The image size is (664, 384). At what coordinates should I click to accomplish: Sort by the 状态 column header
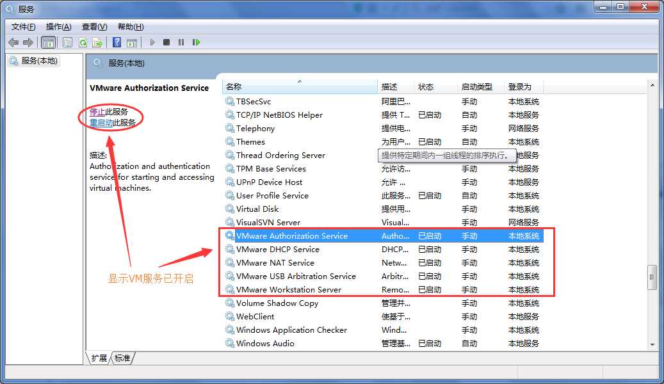click(435, 87)
